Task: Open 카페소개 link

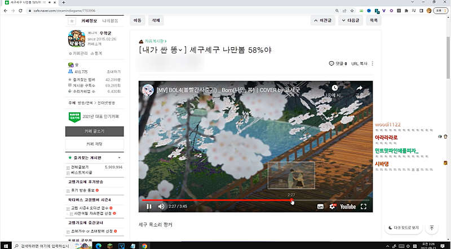Action: (94, 44)
